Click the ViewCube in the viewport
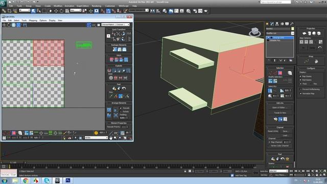 (x=254, y=32)
